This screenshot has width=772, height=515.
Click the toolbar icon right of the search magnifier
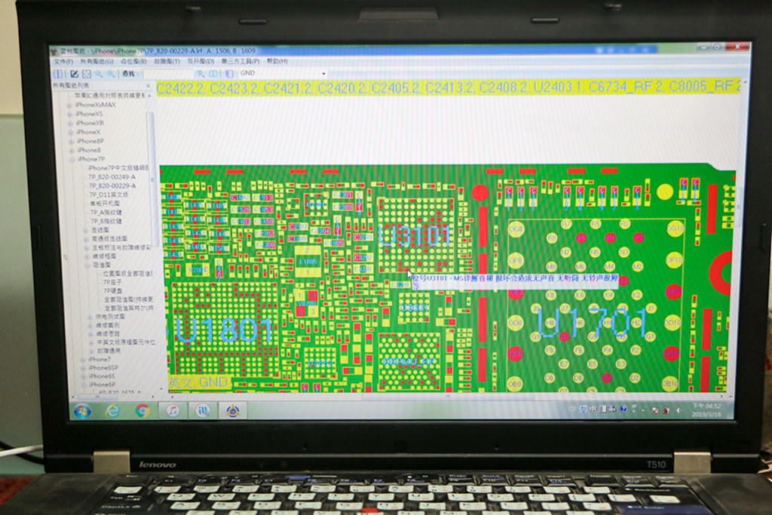click(x=213, y=73)
